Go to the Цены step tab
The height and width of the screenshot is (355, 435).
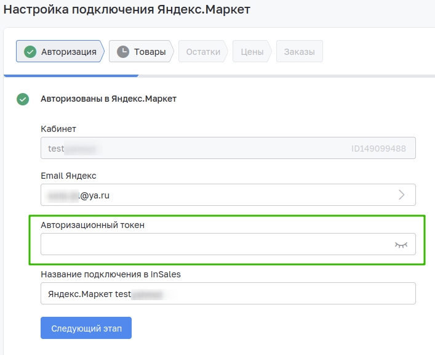click(x=252, y=51)
